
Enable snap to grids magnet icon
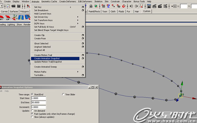click(x=103, y=6)
